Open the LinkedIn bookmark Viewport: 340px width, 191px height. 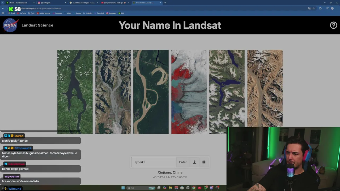pos(88,13)
